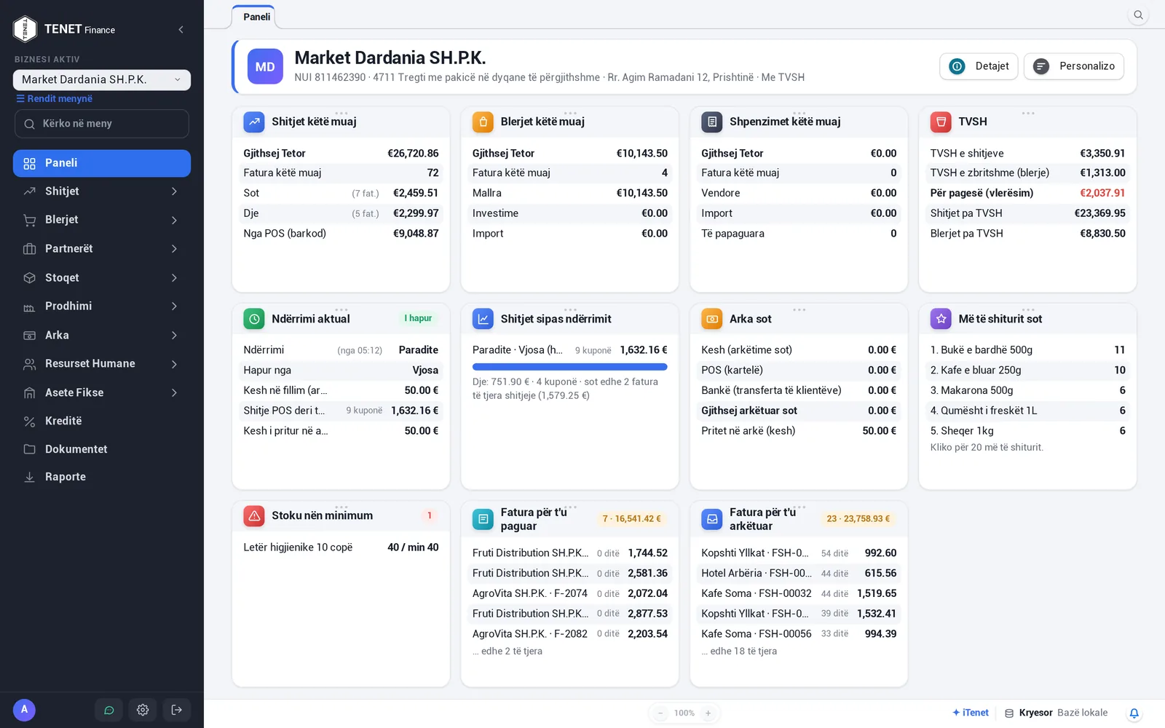The height and width of the screenshot is (728, 1165).
Task: Click the Rendit menynë link
Action: (54, 99)
